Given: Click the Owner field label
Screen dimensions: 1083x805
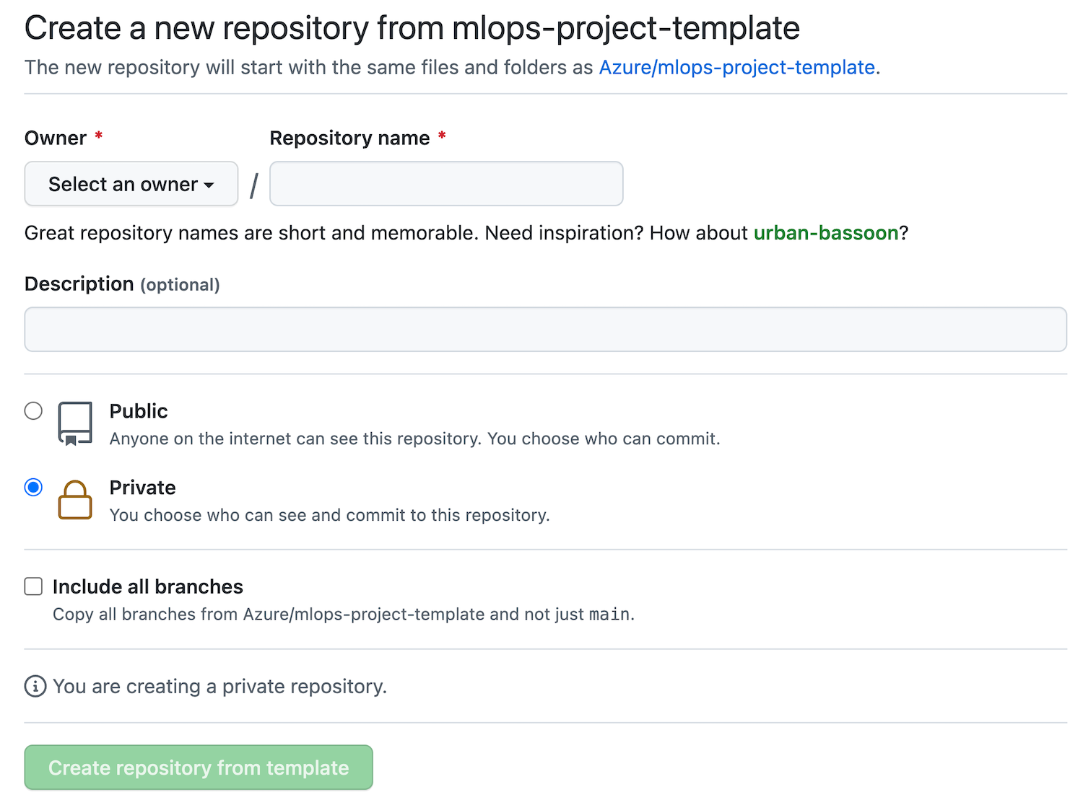Looking at the screenshot, I should point(56,138).
